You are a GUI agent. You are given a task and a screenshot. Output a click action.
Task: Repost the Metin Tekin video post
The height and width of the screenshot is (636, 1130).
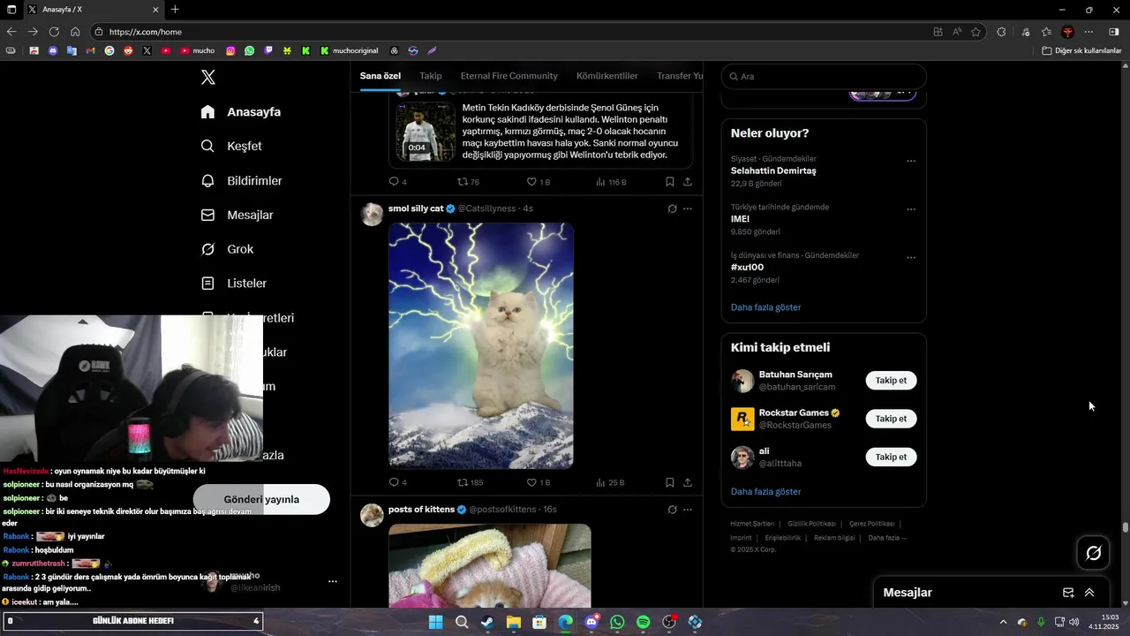468,182
